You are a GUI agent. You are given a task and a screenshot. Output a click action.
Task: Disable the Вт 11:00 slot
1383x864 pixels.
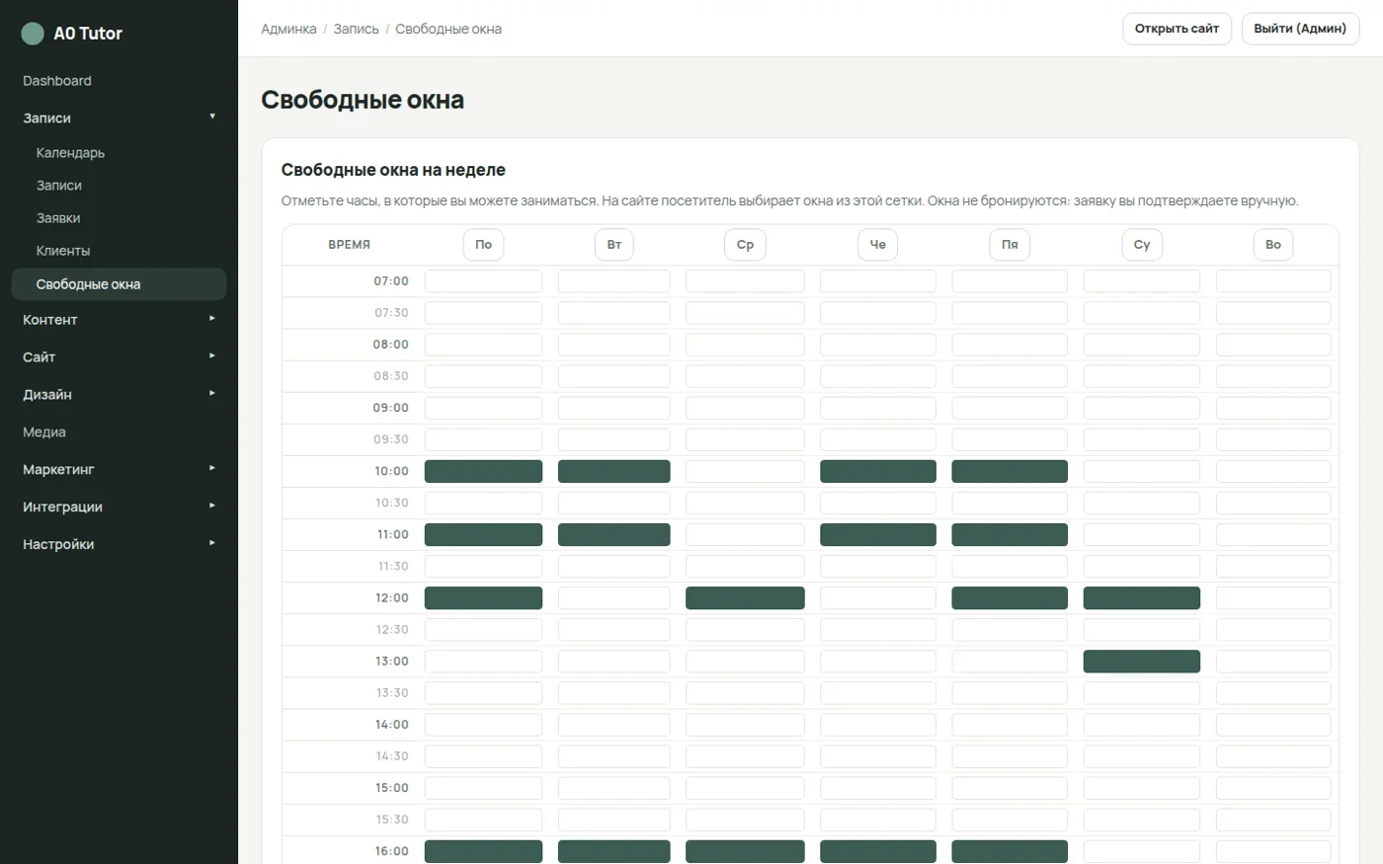614,534
